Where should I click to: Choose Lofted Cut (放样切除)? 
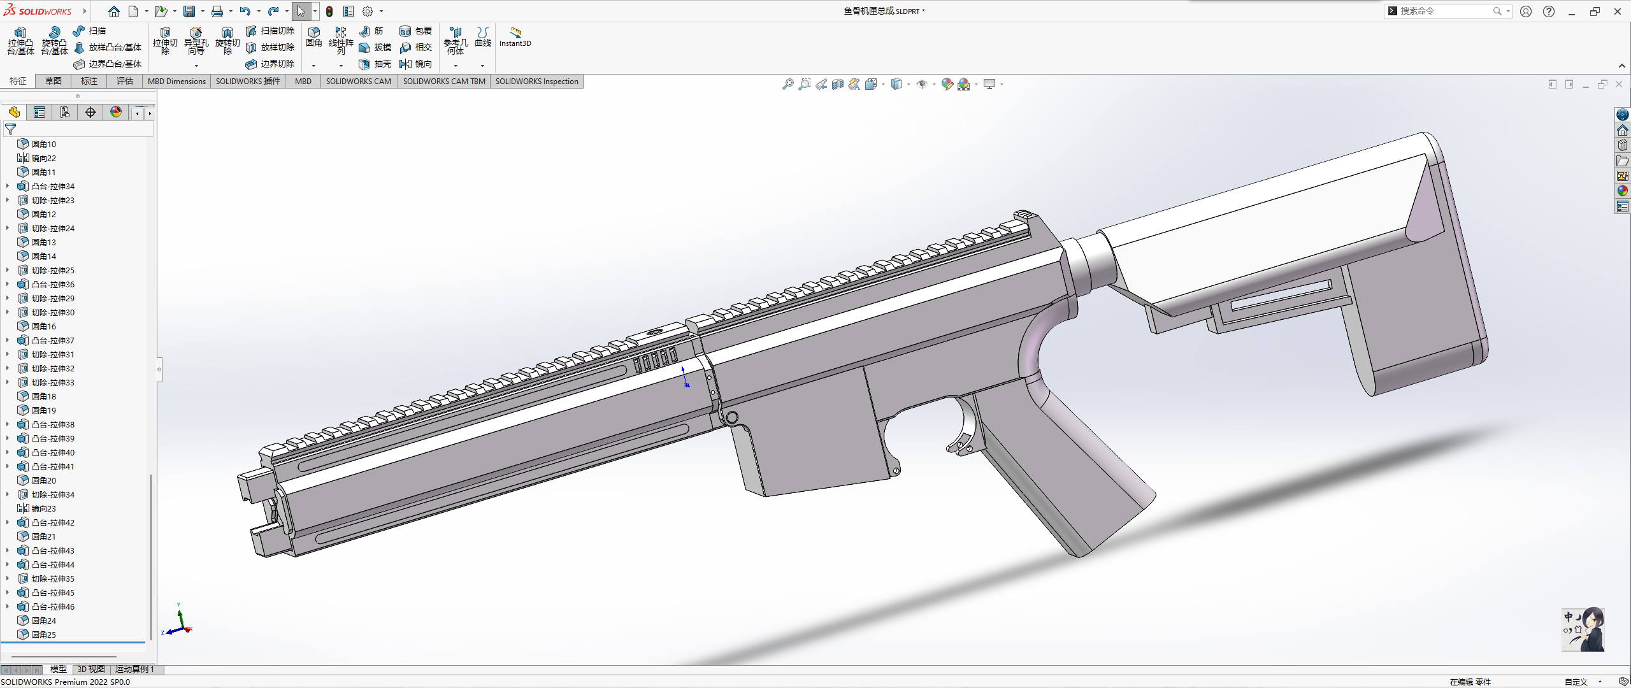[x=270, y=47]
